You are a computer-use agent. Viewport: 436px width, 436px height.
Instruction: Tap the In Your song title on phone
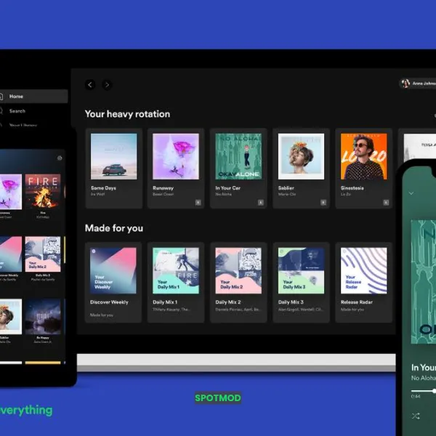[424, 368]
